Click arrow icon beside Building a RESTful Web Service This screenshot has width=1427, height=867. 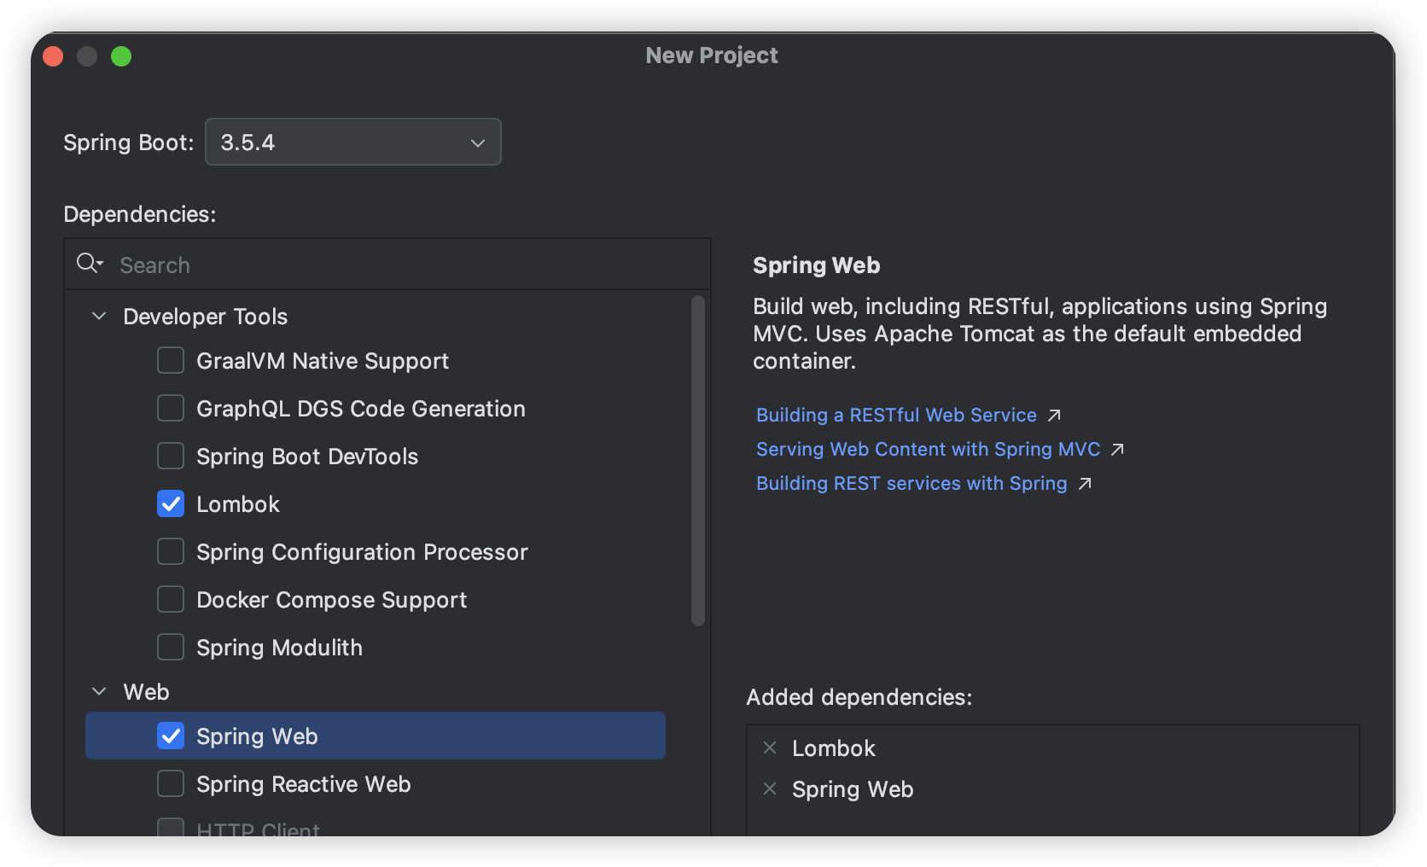1055,416
